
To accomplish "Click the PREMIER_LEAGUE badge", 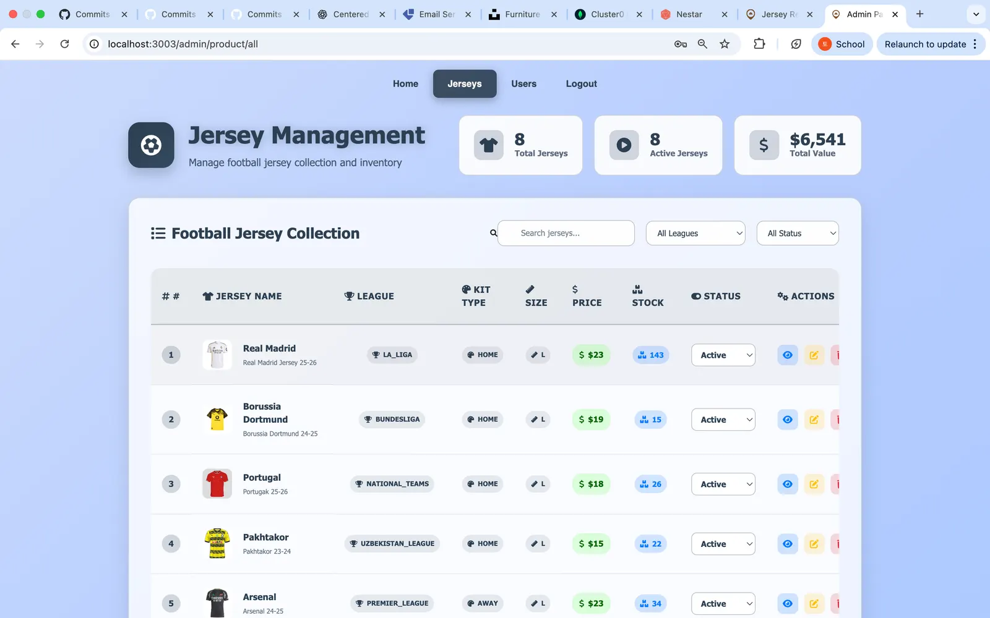I will point(392,603).
